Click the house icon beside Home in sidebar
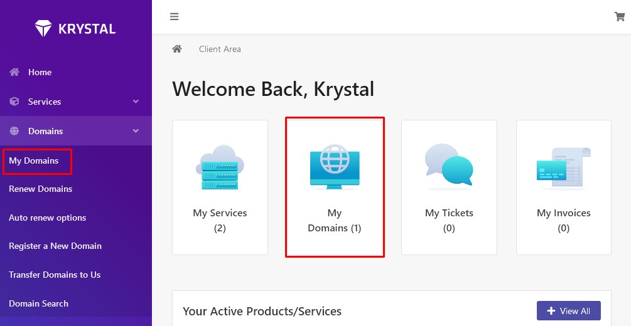Image resolution: width=631 pixels, height=326 pixels. click(14, 72)
